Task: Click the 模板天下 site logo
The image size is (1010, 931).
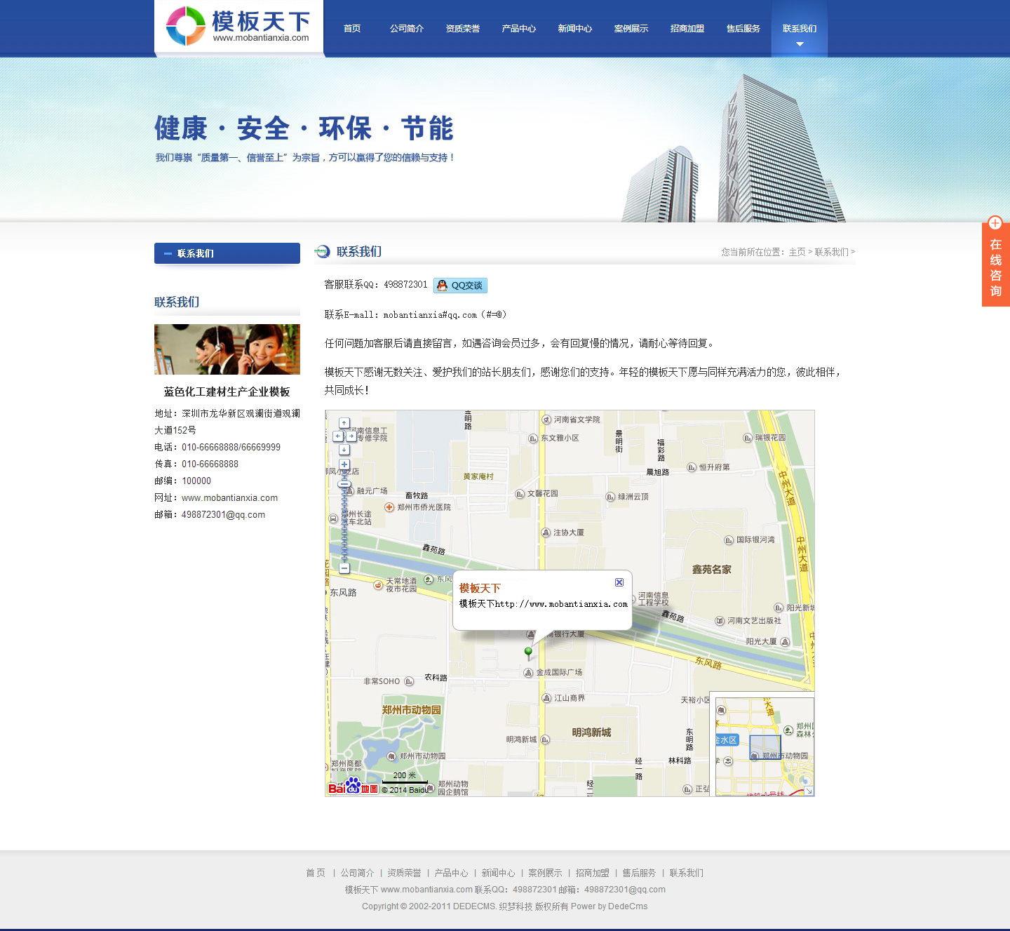Action: click(238, 27)
